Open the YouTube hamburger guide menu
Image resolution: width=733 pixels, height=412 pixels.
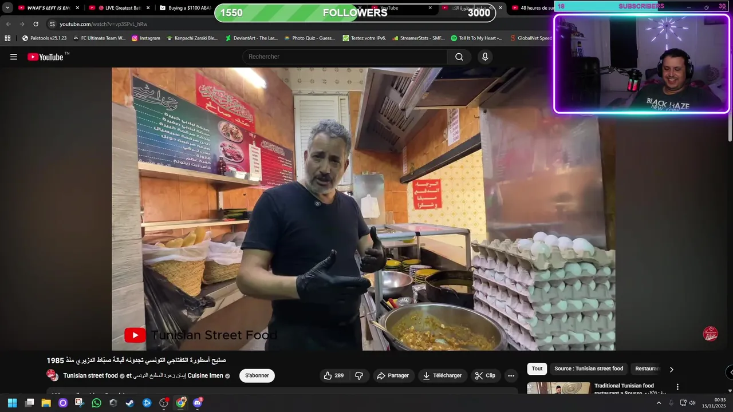(14, 57)
